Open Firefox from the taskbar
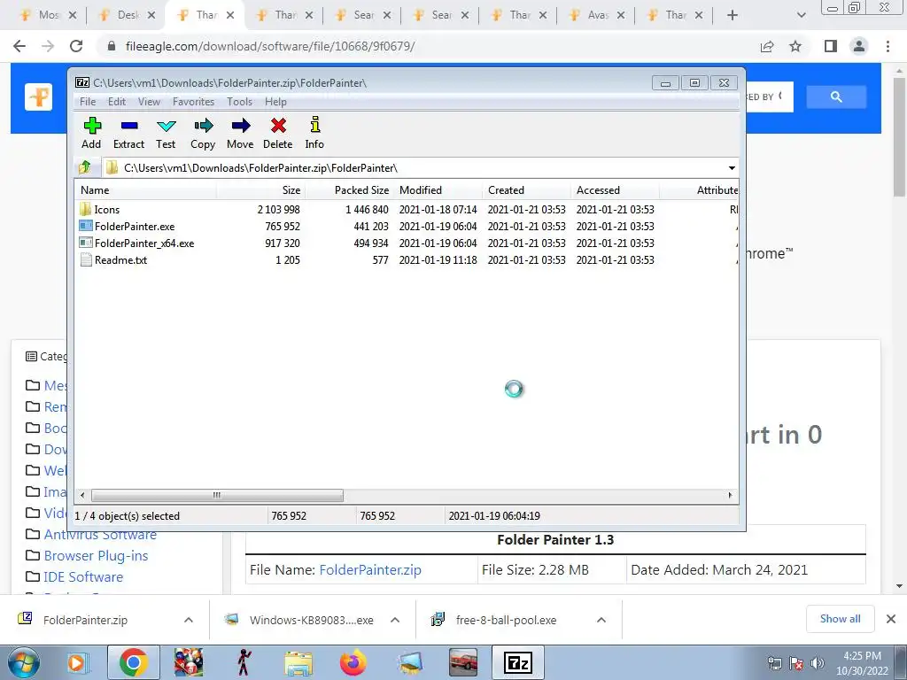 [x=353, y=662]
